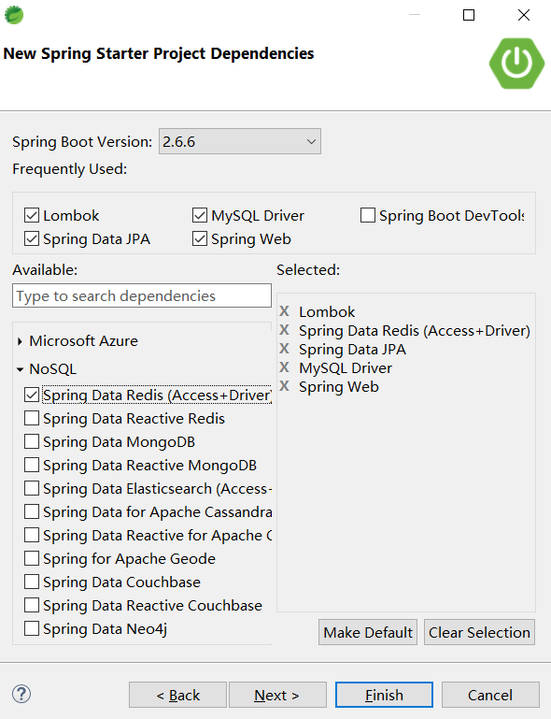Open Spring Boot Version dropdown
This screenshot has height=719, width=551.
coord(240,142)
